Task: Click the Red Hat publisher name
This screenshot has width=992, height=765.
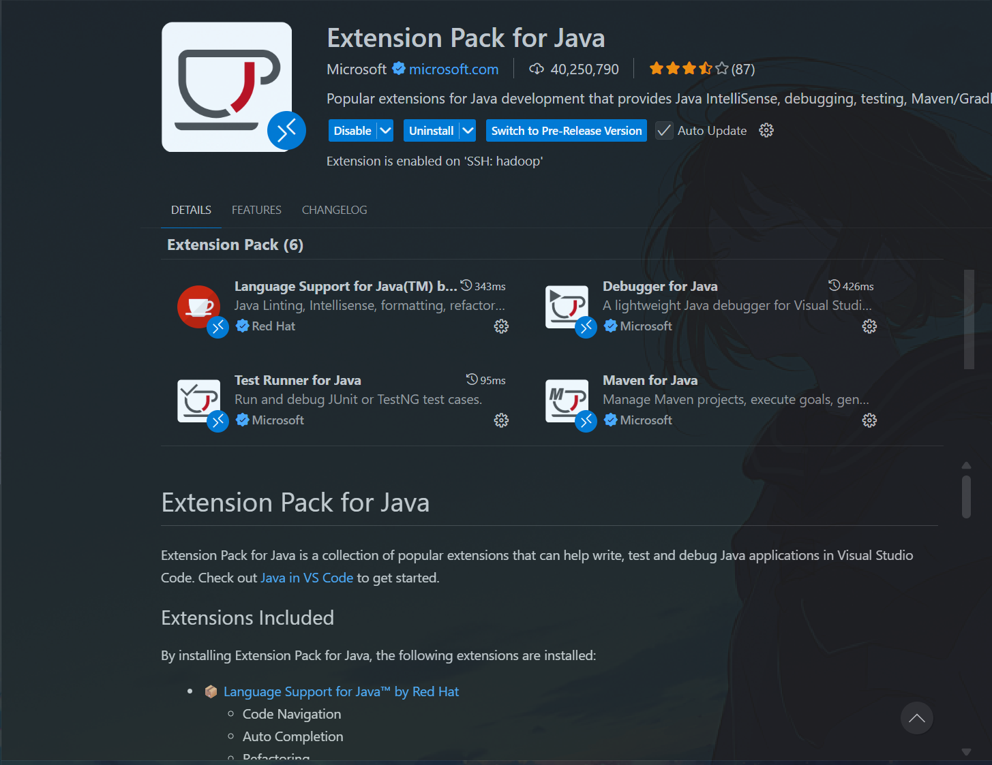Action: [x=273, y=326]
